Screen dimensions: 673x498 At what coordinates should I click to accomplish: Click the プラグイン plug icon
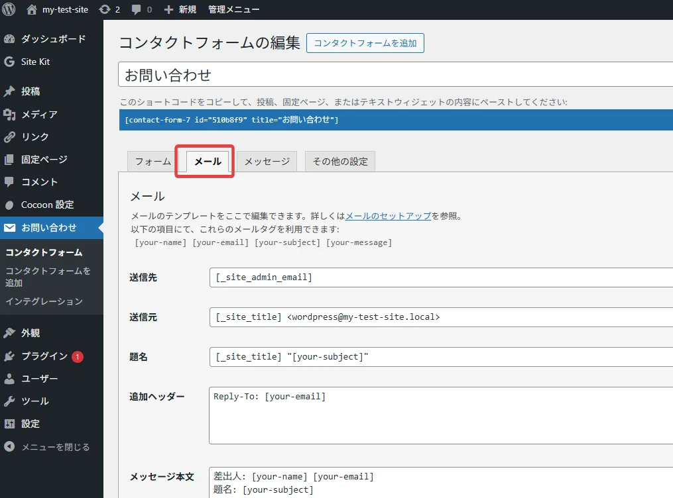(9, 356)
